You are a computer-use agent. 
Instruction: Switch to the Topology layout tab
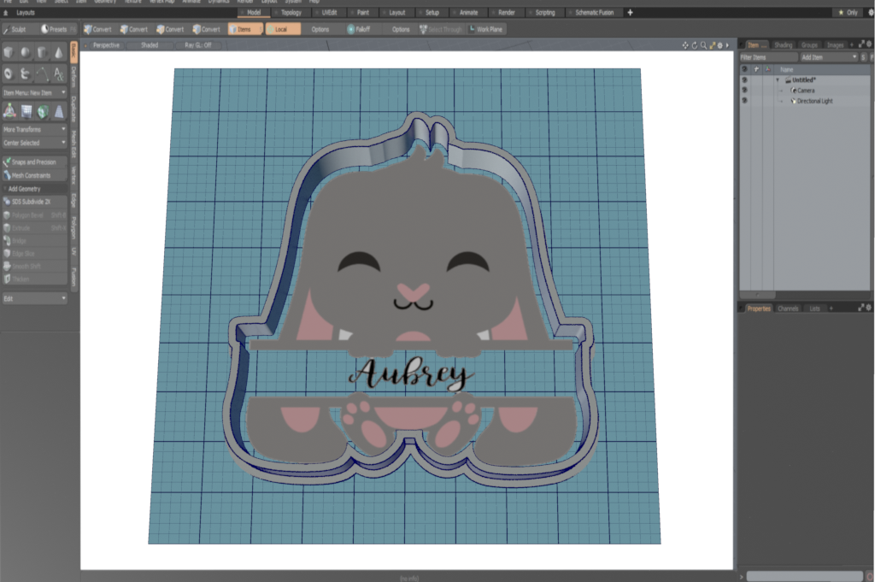tap(291, 12)
